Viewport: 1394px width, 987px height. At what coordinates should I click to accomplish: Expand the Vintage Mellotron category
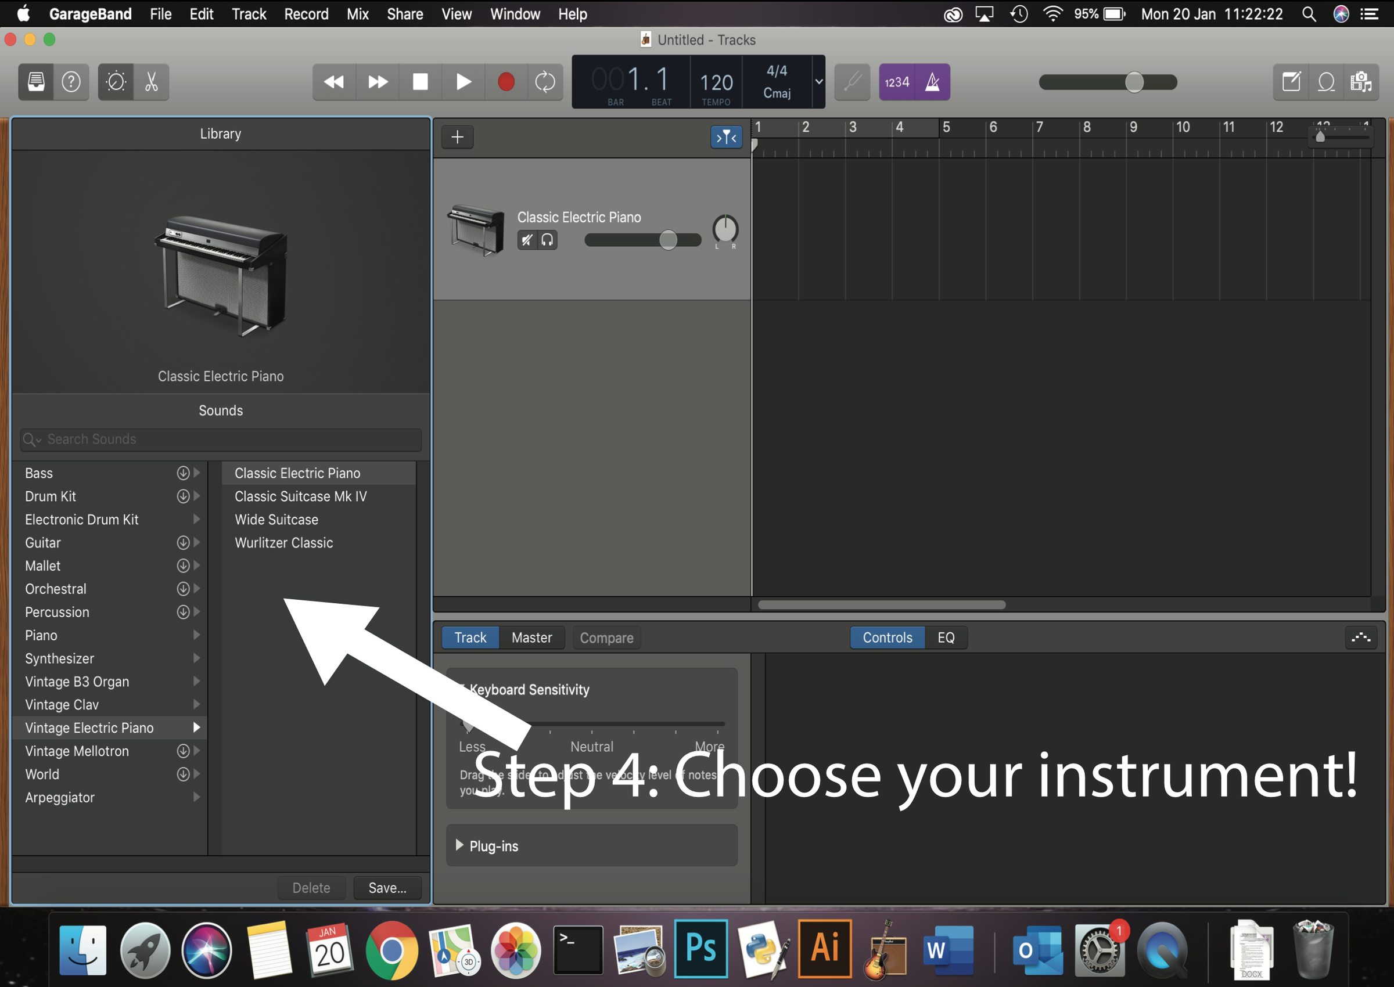click(x=196, y=751)
